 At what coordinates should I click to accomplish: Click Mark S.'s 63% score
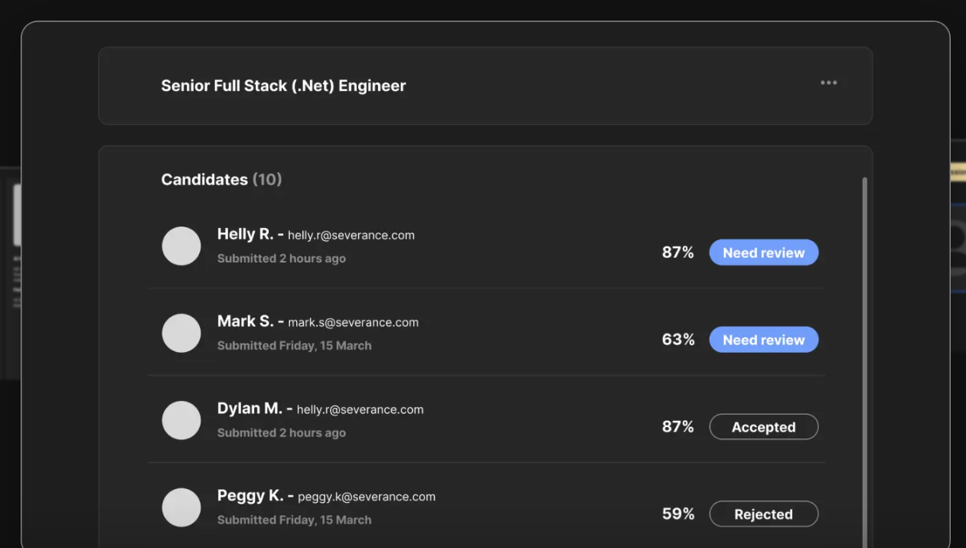pos(677,340)
